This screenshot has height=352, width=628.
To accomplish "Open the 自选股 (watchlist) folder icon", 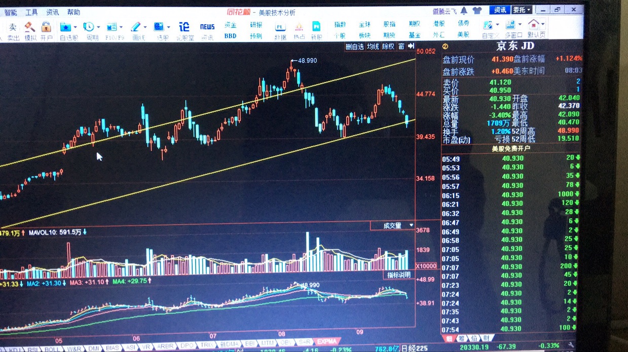I will tap(65, 26).
